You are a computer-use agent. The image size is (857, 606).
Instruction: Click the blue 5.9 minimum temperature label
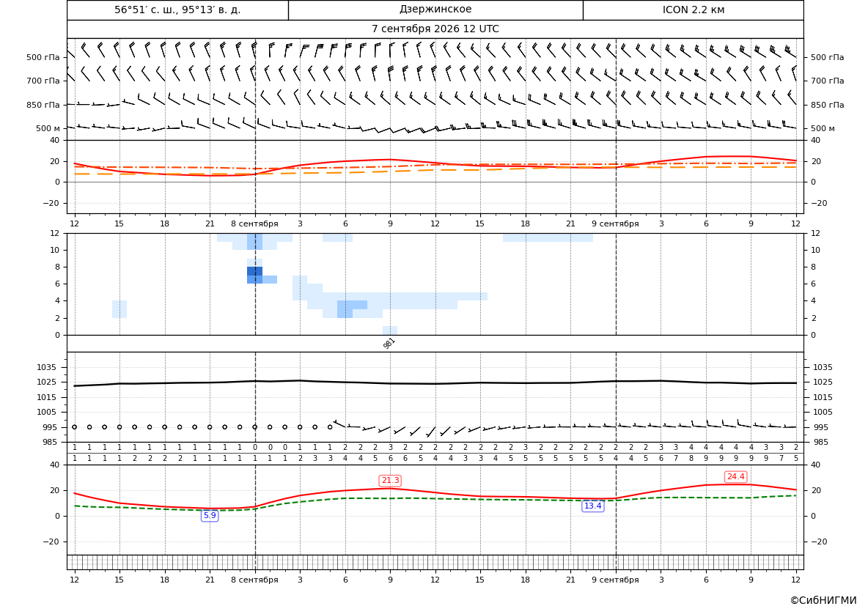pyautogui.click(x=210, y=515)
